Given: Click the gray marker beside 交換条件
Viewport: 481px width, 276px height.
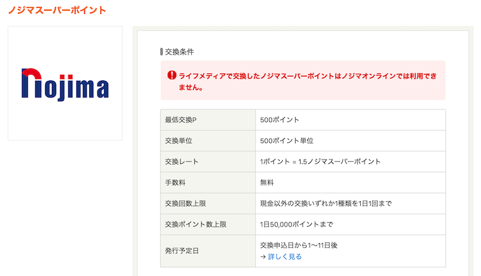Looking at the screenshot, I should (x=161, y=51).
